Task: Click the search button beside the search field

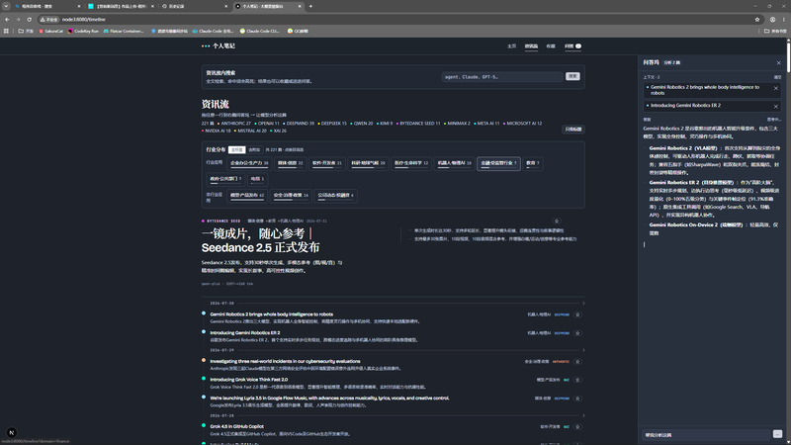Action: [572, 77]
